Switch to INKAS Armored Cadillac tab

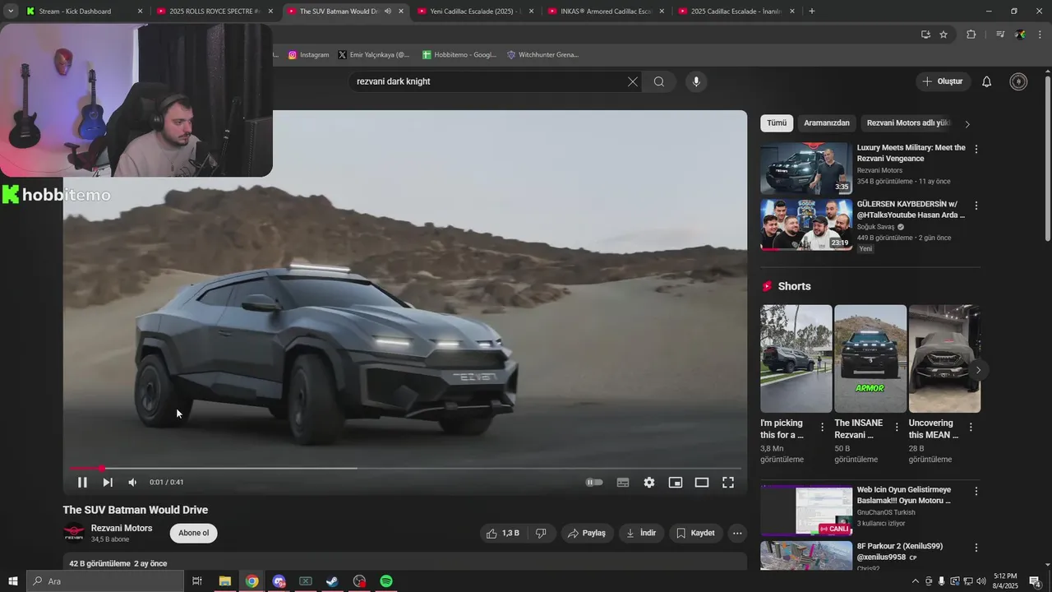[x=606, y=12]
